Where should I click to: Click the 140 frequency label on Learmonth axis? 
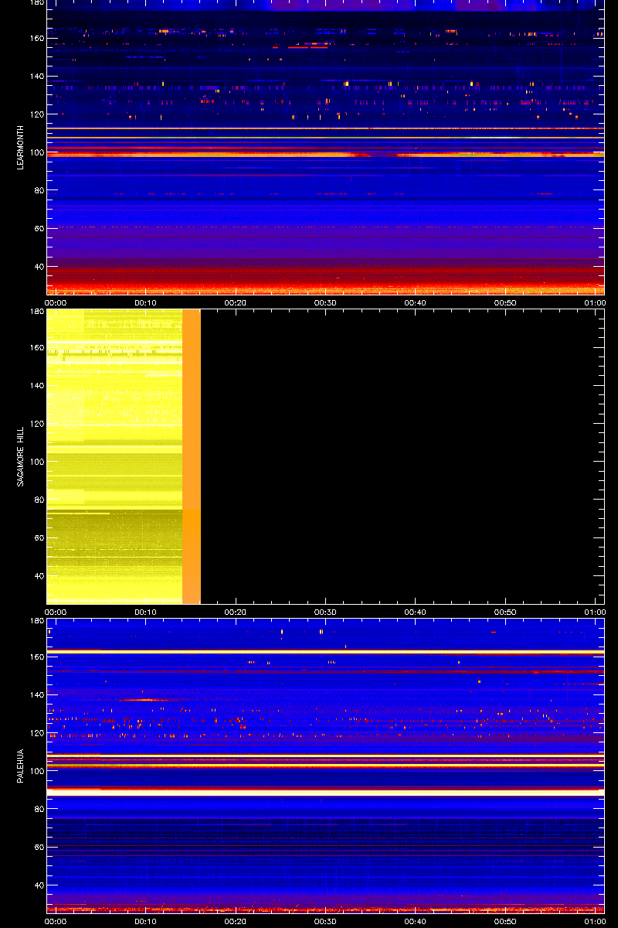[36, 77]
